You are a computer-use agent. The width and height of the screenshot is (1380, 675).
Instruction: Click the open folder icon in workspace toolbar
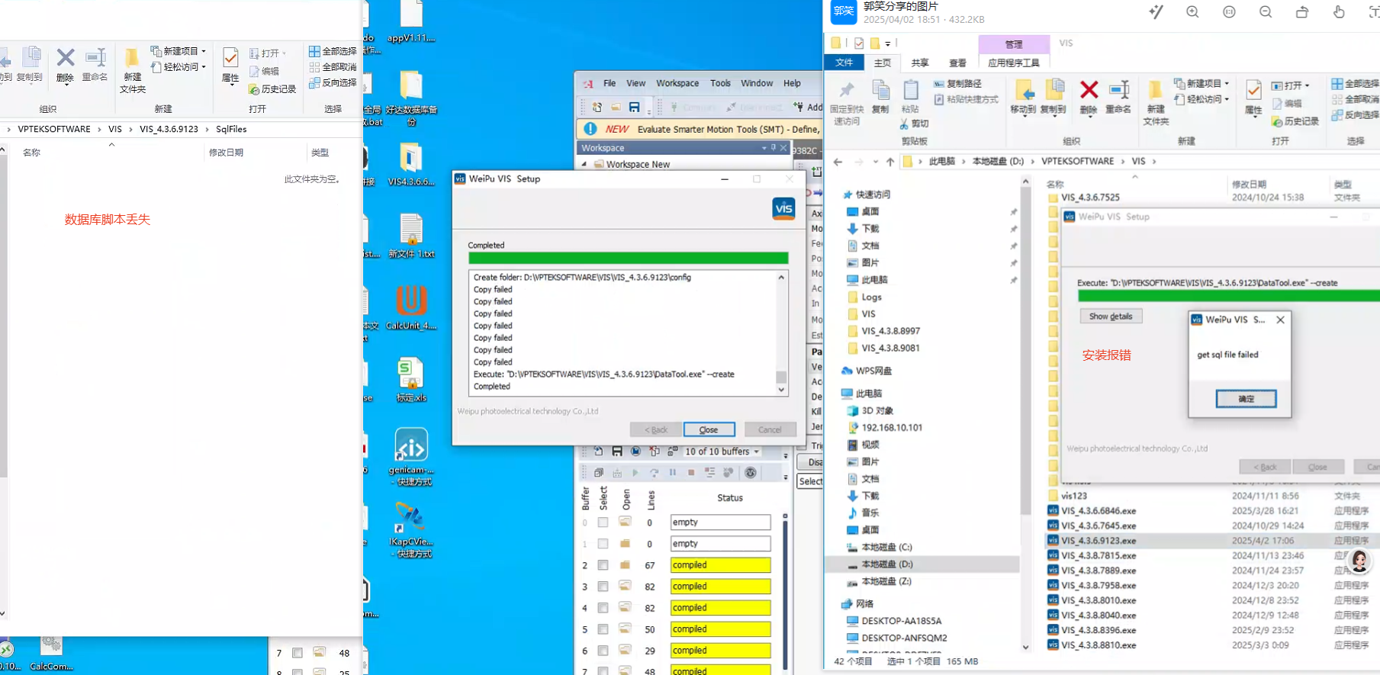tap(616, 108)
